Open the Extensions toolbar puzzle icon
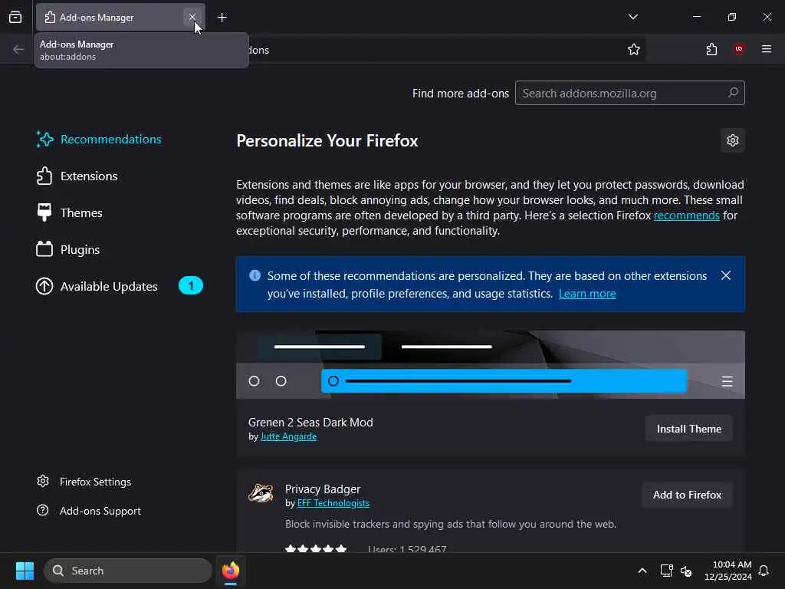The image size is (785, 589). click(711, 49)
